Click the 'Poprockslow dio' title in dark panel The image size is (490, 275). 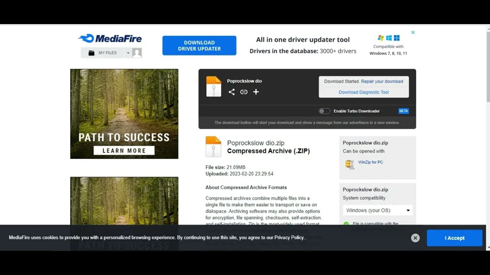coord(244,81)
